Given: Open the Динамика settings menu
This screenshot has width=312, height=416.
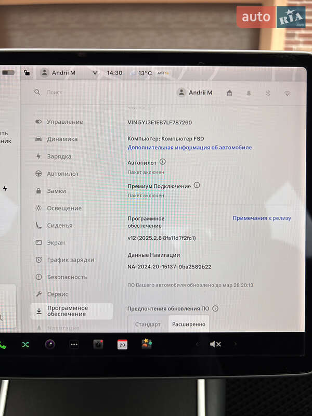Looking at the screenshot, I should 57,139.
